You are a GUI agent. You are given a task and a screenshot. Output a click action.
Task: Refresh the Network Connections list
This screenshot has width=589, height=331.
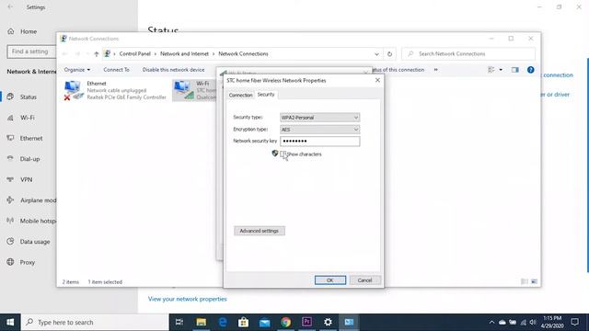[389, 54]
